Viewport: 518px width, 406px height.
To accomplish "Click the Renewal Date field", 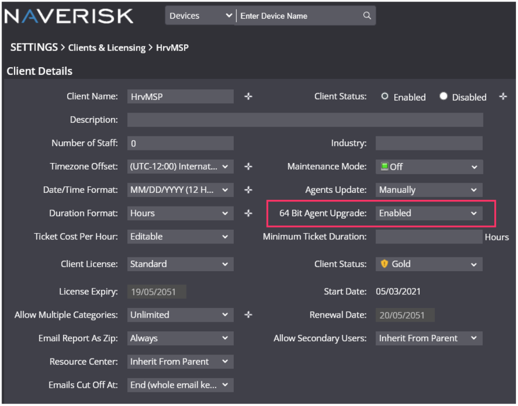I will coord(405,315).
